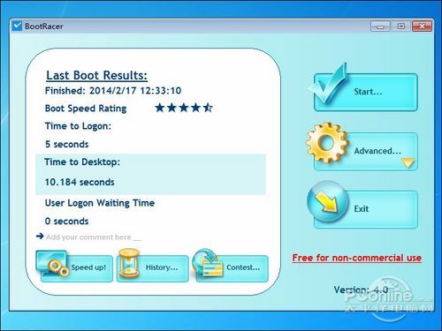Screen dimensions: 442x331
Task: Click the Boot Speed Rating stars
Action: 184,108
